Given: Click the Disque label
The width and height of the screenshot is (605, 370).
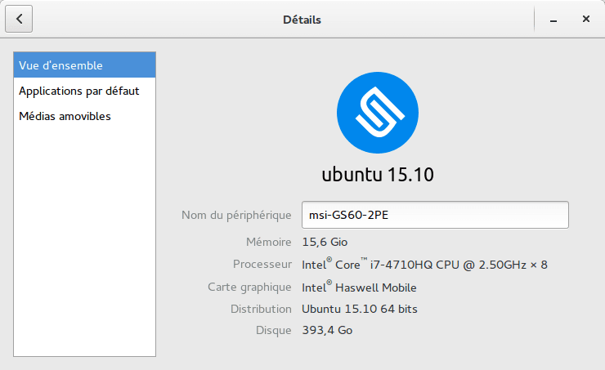Looking at the screenshot, I should [273, 330].
